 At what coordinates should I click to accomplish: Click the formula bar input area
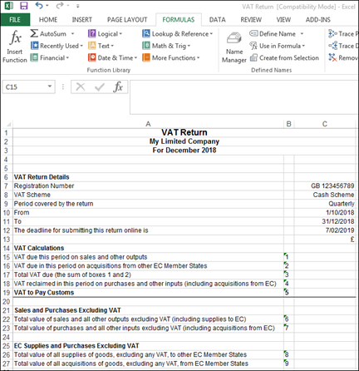pos(243,97)
